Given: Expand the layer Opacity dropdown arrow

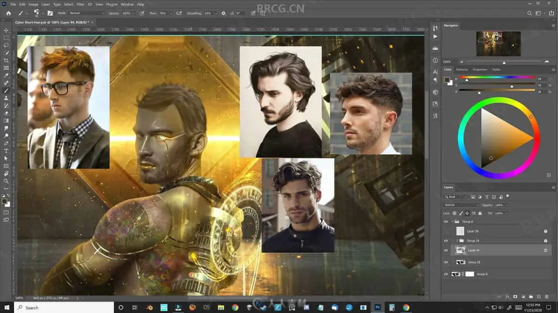Looking at the screenshot, I should tap(506, 205).
